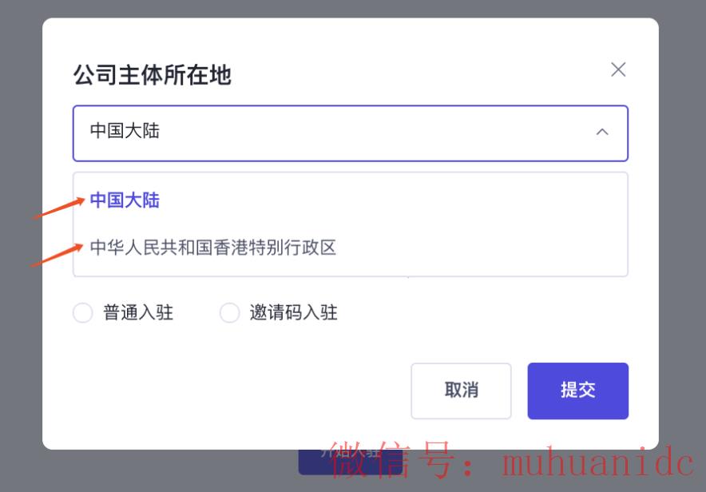Click the 提交 submit button
The image size is (706, 492).
[577, 391]
